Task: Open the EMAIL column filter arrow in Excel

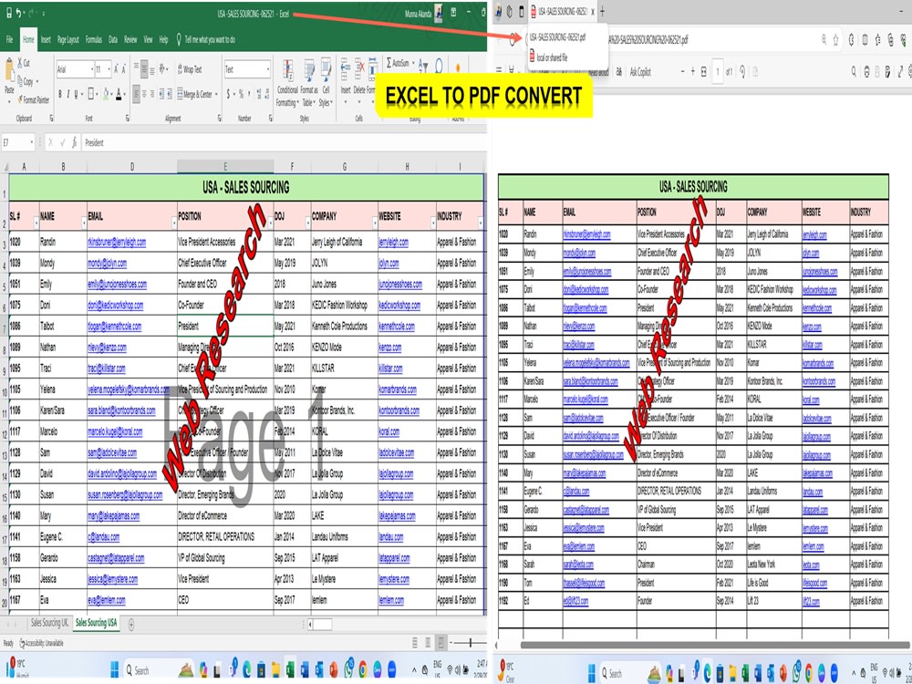Action: pos(173,223)
